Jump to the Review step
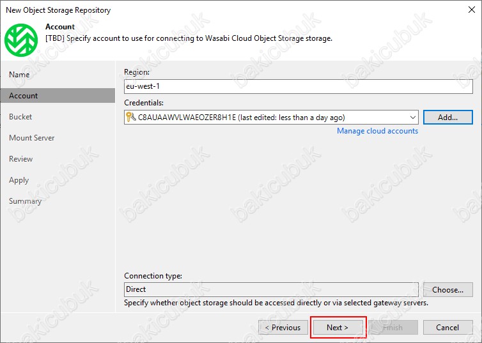The height and width of the screenshot is (343, 482). pyautogui.click(x=20, y=159)
